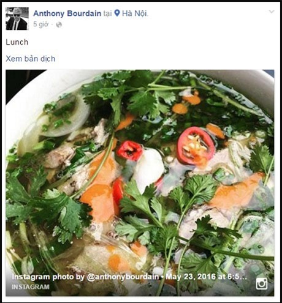
Task: Click the location pin icon beside Hà Nội
Action: click(x=117, y=13)
